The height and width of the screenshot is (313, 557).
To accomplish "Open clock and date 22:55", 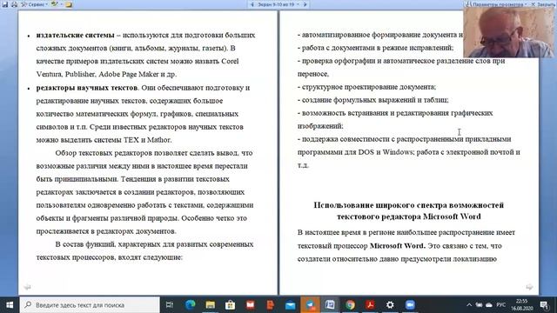I will point(522,305).
